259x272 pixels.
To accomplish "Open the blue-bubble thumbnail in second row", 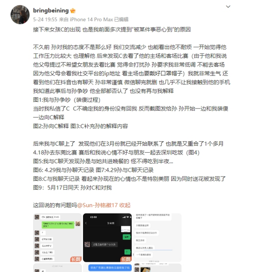I will click(x=107, y=268).
